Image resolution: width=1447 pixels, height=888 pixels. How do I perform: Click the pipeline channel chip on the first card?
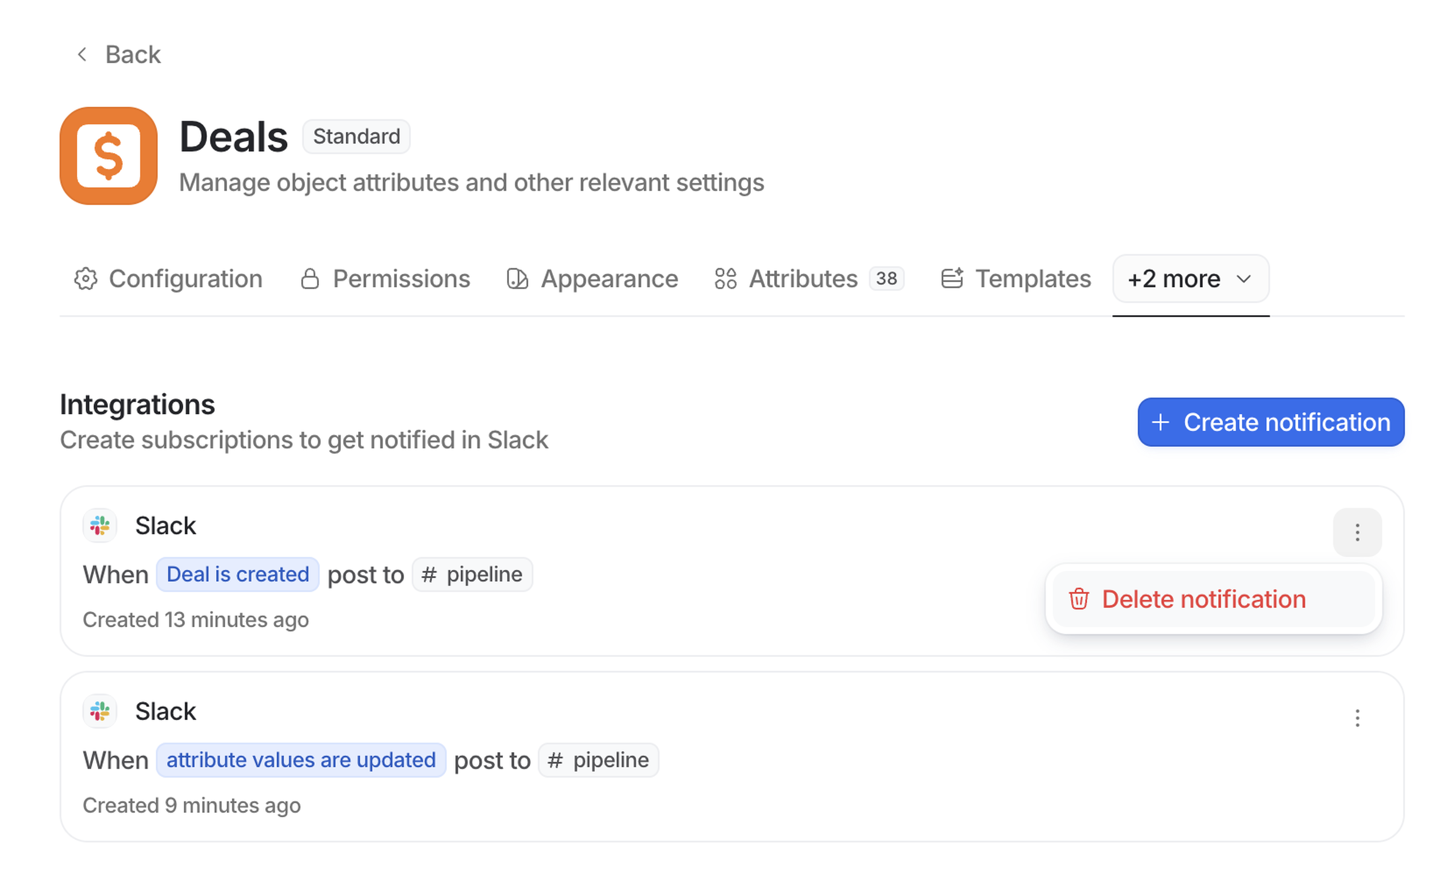pyautogui.click(x=471, y=575)
